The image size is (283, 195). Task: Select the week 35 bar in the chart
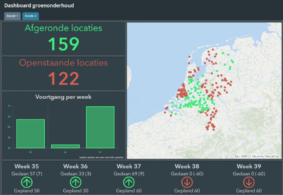[31, 133]
